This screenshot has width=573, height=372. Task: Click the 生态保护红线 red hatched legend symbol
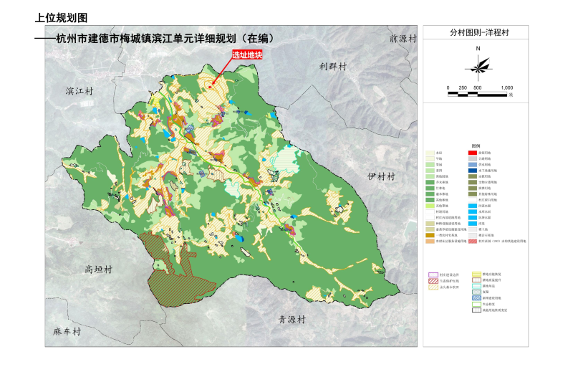[x=433, y=280]
